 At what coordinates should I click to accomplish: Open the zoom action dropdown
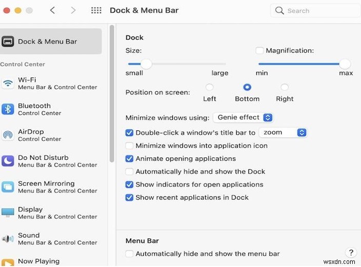[283, 133]
